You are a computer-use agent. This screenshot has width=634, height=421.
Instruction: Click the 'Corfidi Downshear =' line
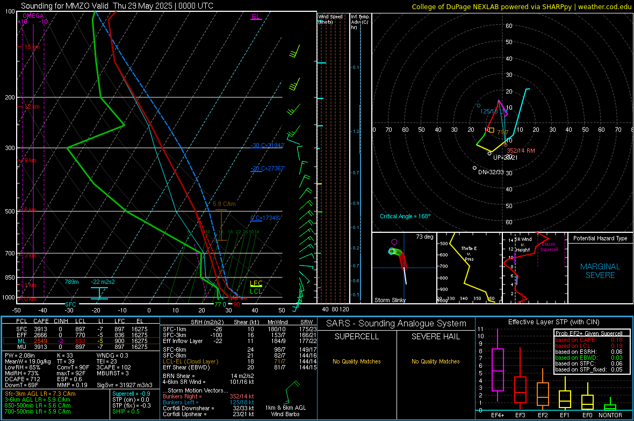pyautogui.click(x=208, y=408)
